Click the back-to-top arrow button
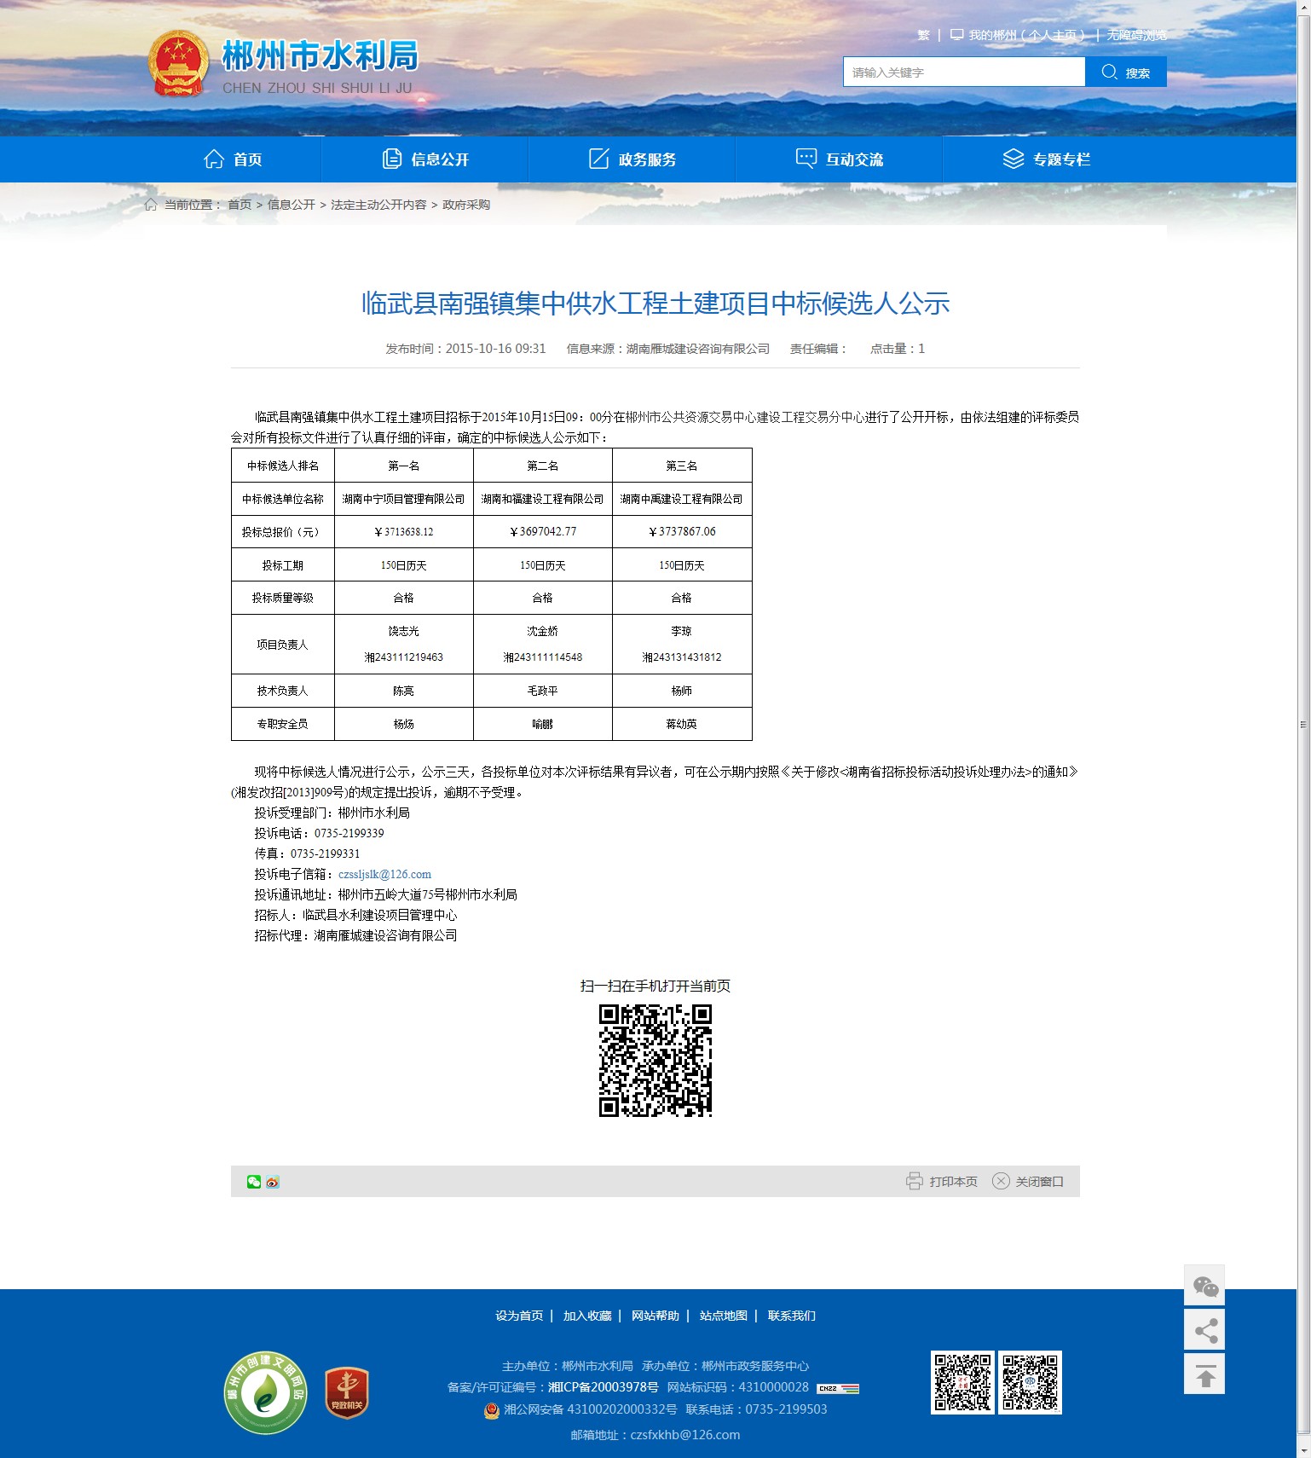The height and width of the screenshot is (1458, 1311). pyautogui.click(x=1204, y=1374)
